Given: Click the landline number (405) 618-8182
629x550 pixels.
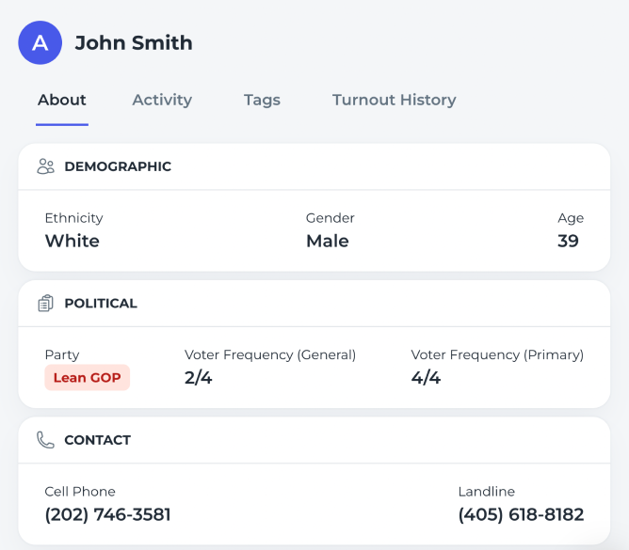Looking at the screenshot, I should (521, 515).
